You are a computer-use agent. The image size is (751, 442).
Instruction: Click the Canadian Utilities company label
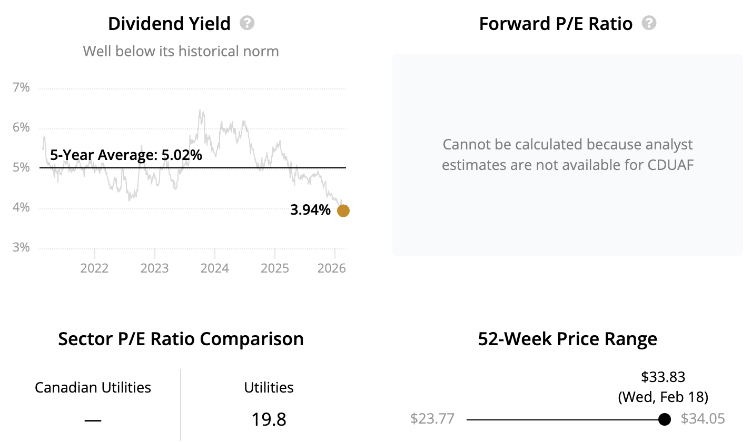click(x=93, y=388)
